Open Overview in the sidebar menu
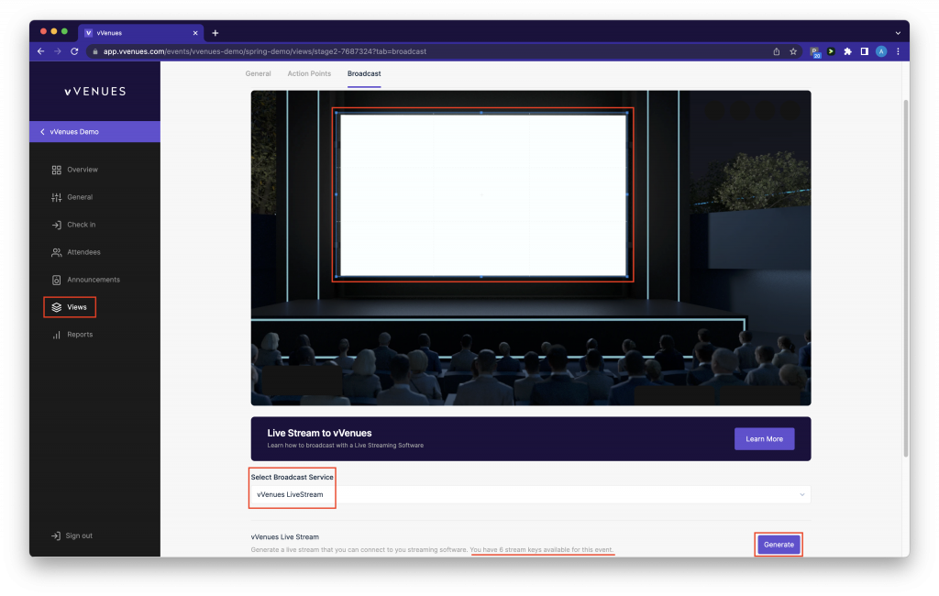 83,171
